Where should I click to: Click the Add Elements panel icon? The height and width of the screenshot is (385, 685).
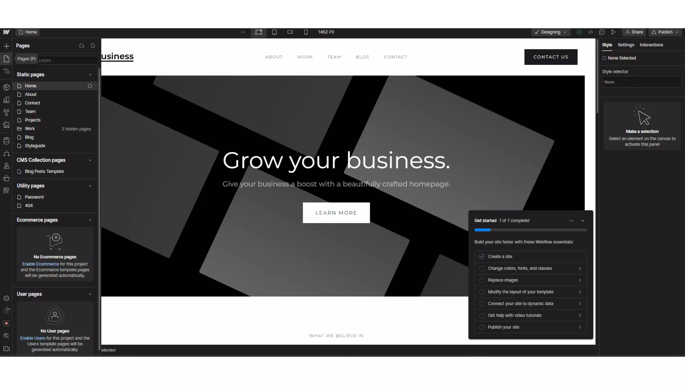pos(7,46)
